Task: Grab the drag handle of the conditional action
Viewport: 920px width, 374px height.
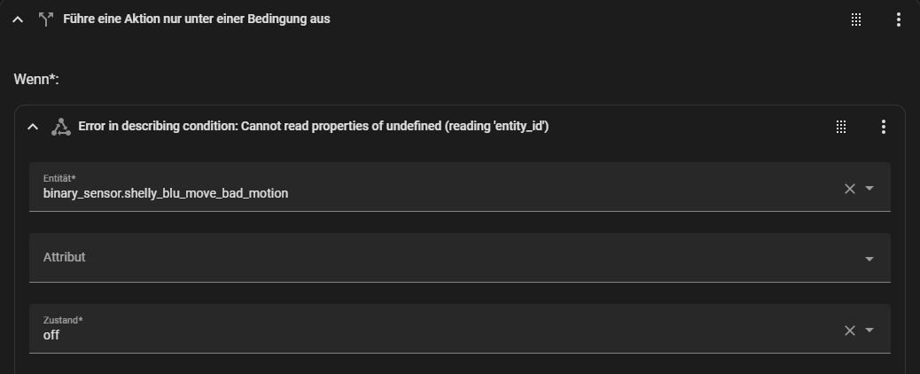Action: click(856, 19)
